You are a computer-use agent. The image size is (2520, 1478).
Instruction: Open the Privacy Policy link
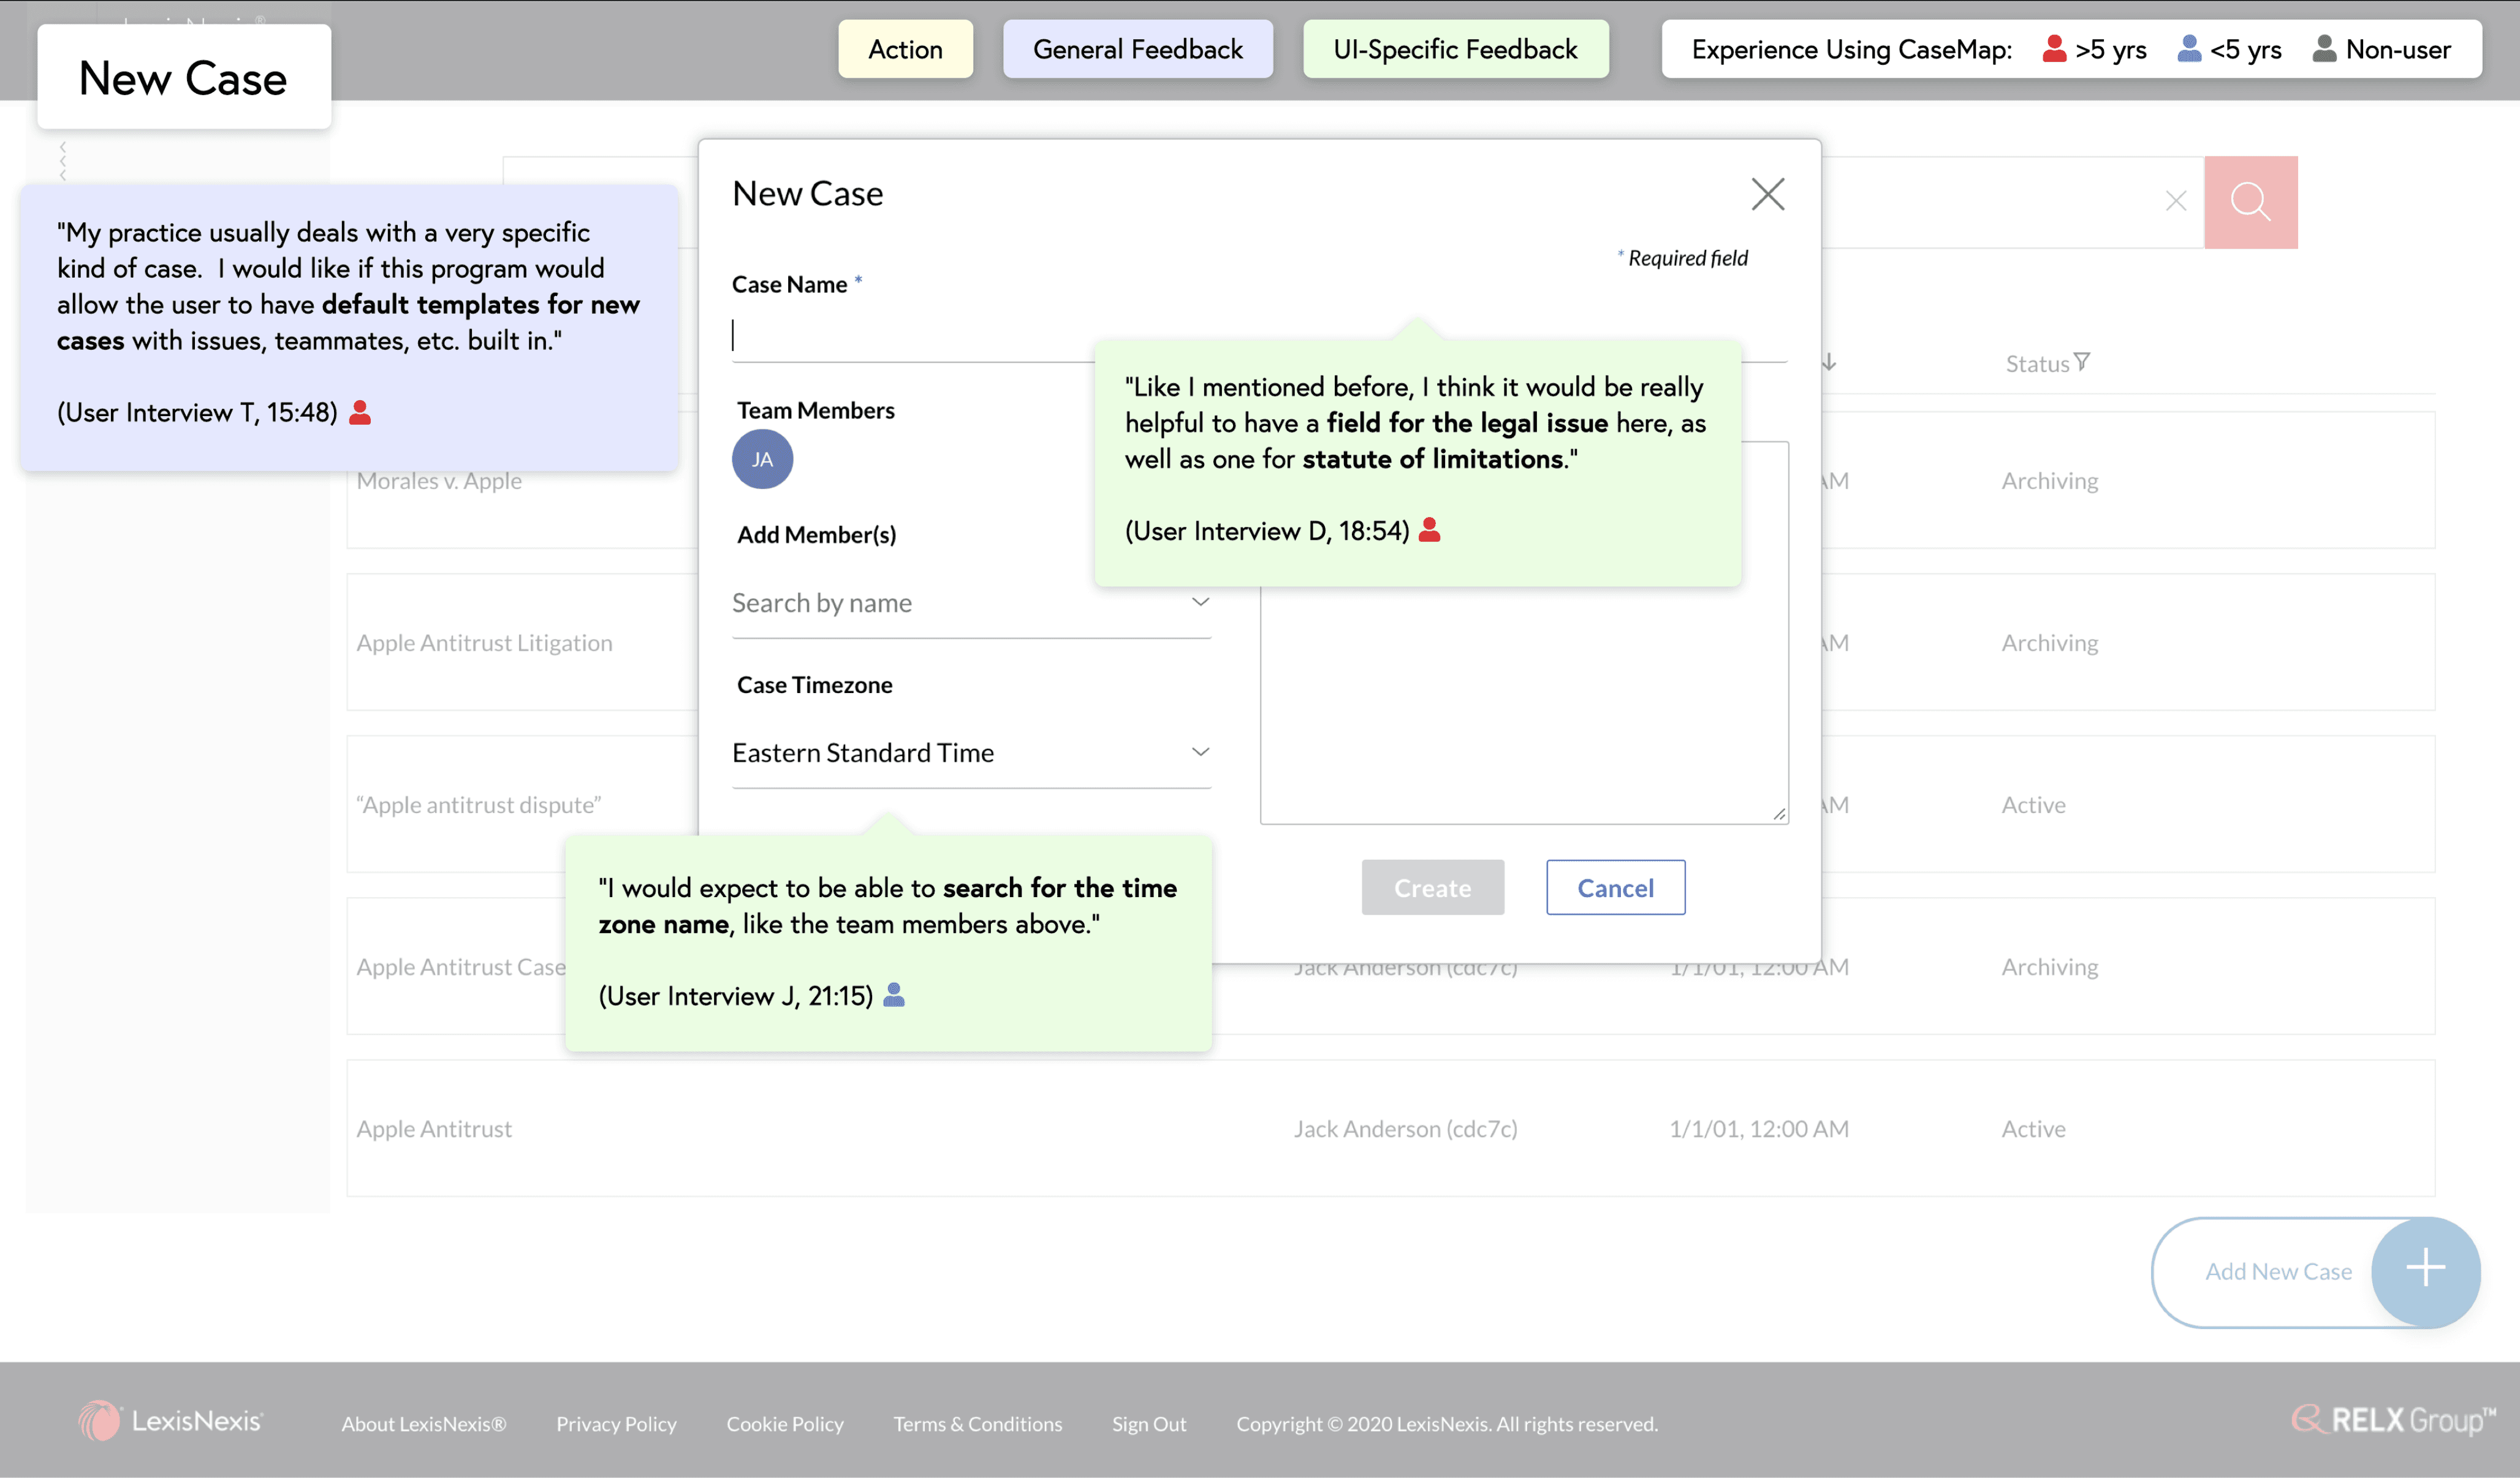click(x=616, y=1423)
